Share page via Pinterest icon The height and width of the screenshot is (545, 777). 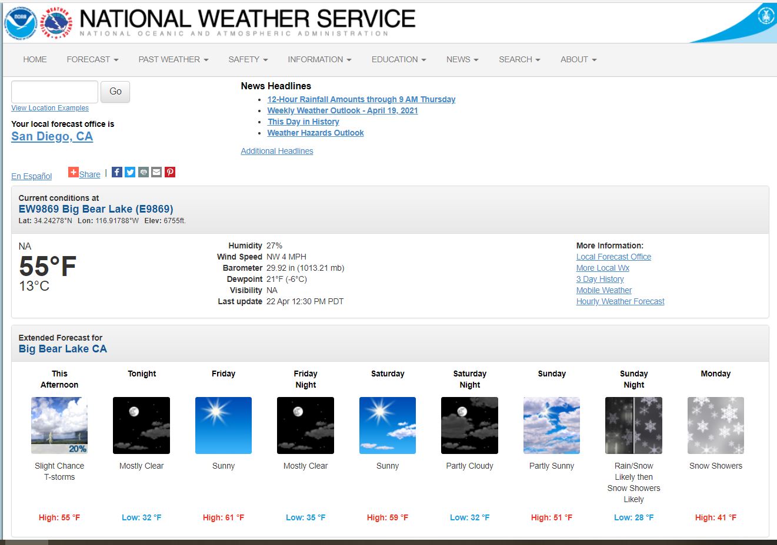pyautogui.click(x=170, y=172)
